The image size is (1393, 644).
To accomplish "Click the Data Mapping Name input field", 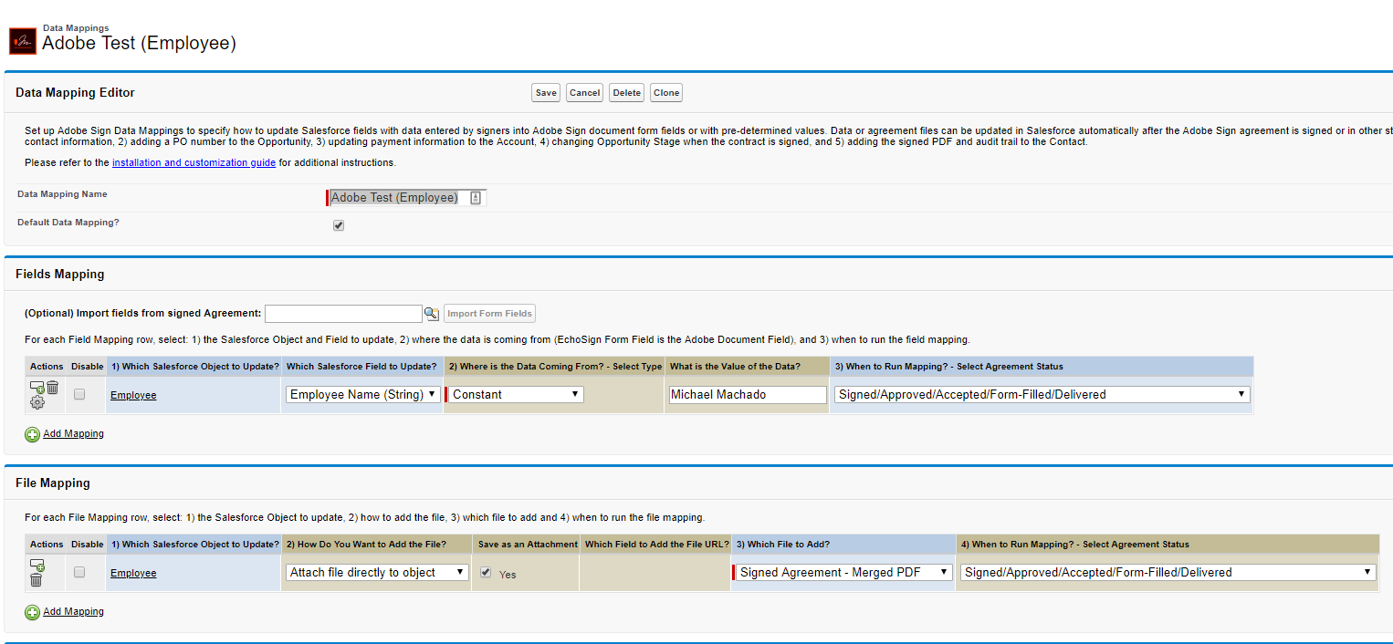I will 408,198.
